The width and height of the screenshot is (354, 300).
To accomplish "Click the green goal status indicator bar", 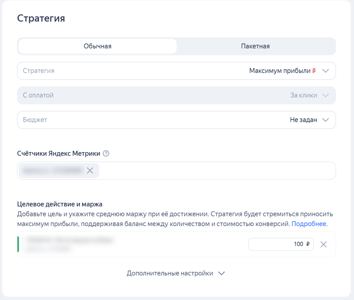I will point(19,244).
